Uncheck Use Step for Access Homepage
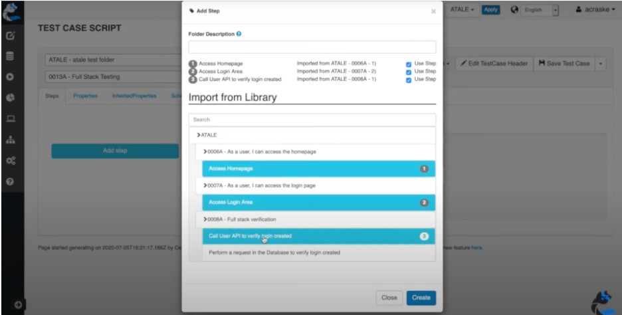 (409, 64)
